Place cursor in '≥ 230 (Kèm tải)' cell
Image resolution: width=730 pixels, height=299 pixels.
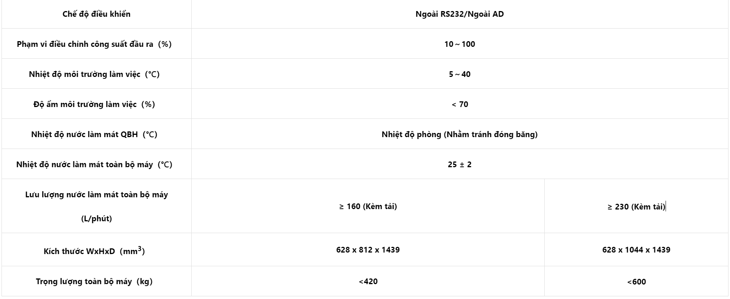(x=636, y=206)
